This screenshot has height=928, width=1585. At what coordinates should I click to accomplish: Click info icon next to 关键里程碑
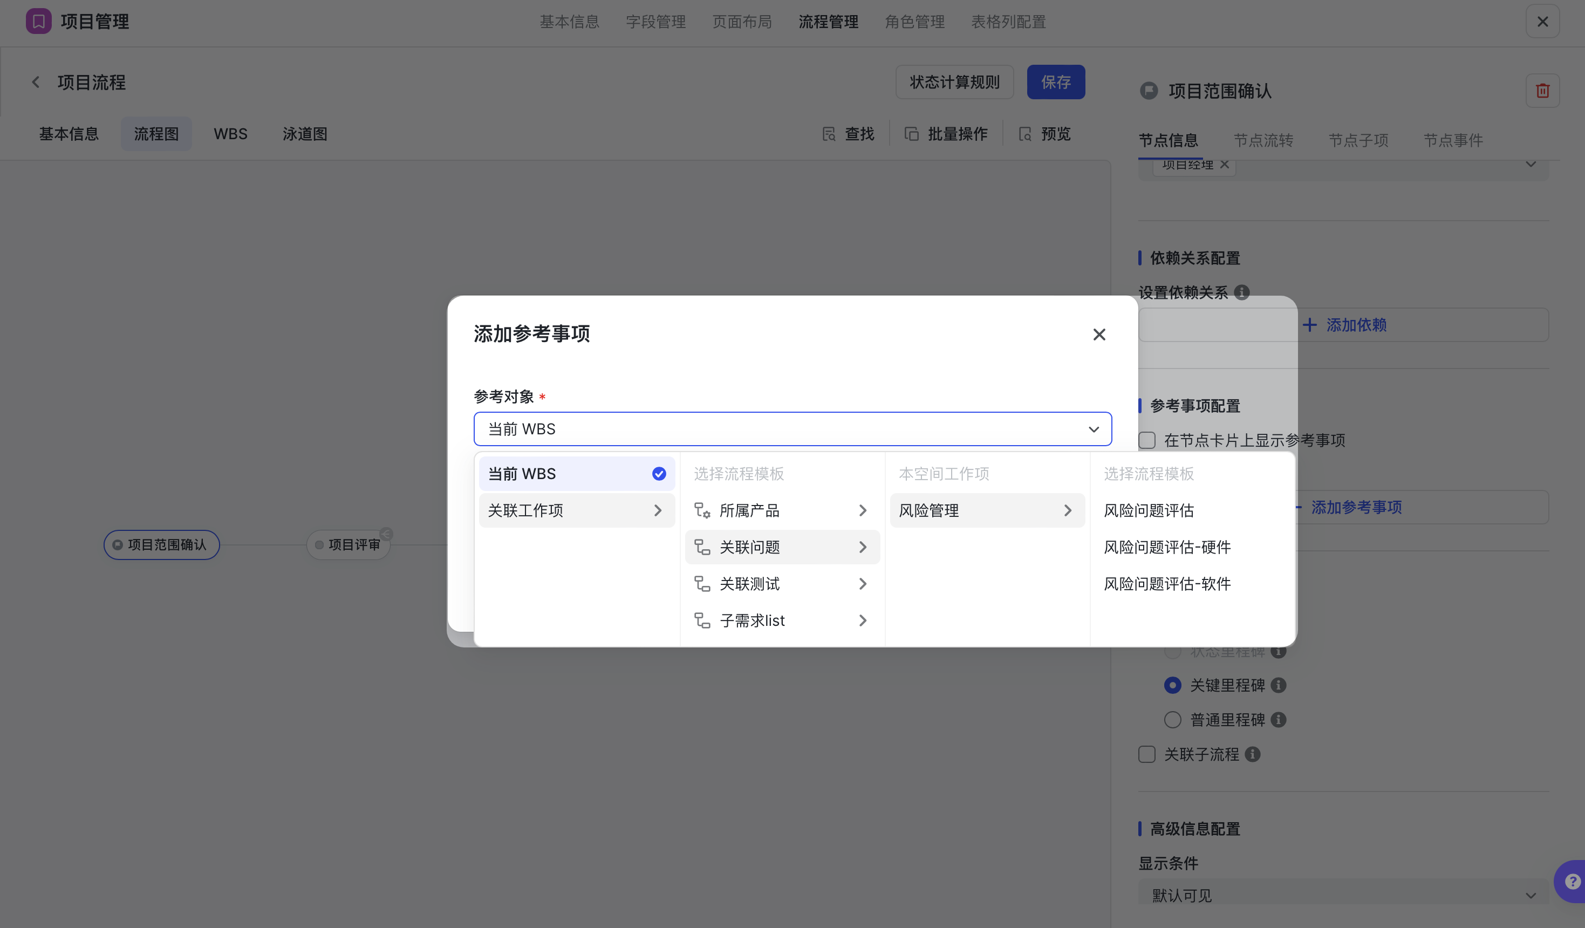point(1278,685)
